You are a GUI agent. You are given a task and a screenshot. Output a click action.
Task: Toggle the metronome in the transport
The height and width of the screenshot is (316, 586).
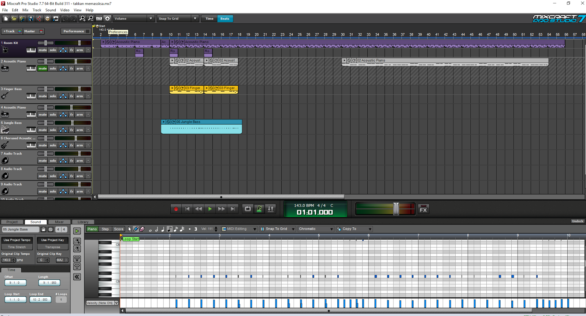coord(259,209)
